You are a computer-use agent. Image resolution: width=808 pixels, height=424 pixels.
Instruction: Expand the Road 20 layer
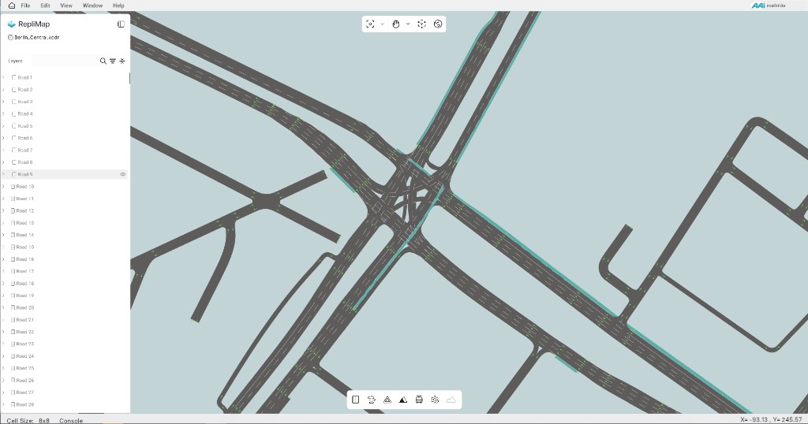[3, 307]
